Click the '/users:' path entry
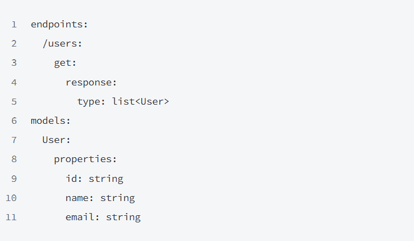This screenshot has width=414, height=241. pyautogui.click(x=62, y=43)
